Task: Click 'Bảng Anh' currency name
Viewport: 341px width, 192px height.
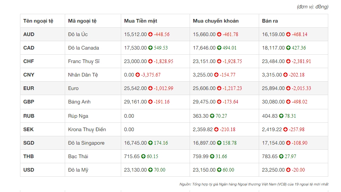Action: coord(79,102)
